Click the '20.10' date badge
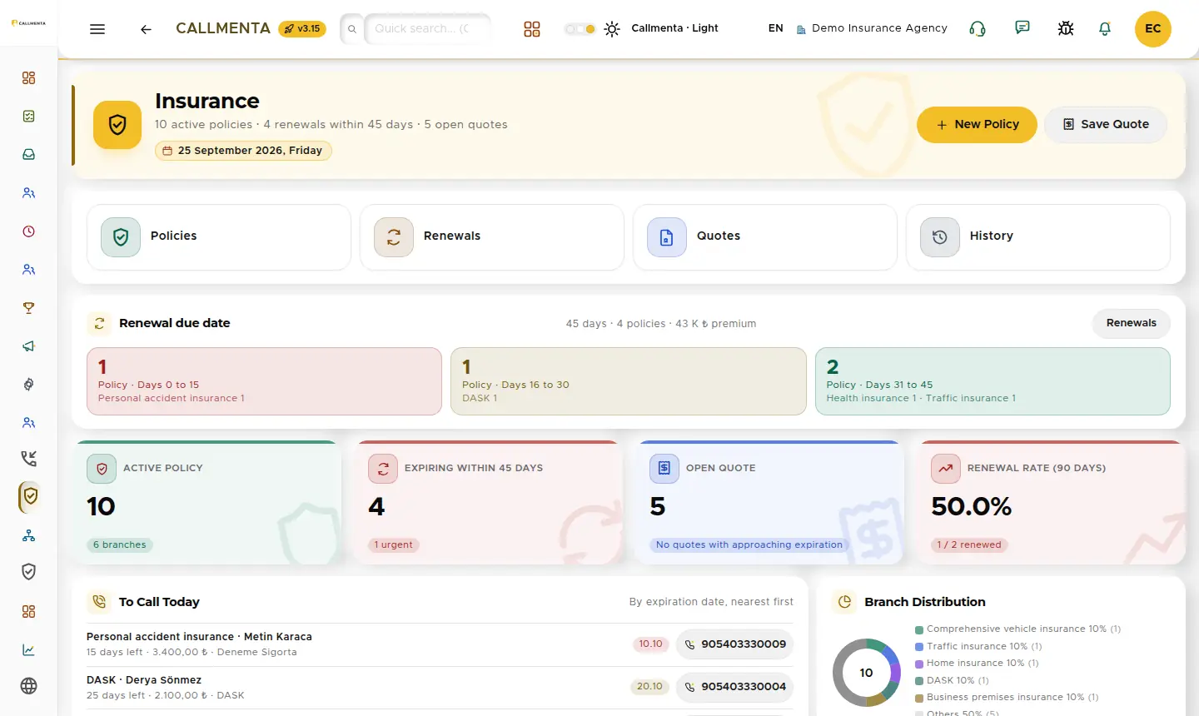 [649, 687]
